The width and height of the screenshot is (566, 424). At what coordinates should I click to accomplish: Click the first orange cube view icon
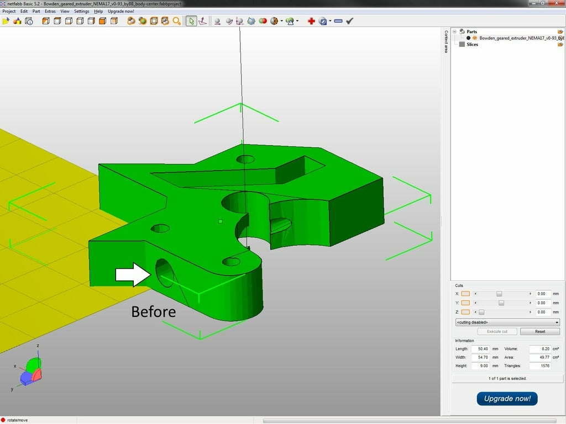pos(46,21)
